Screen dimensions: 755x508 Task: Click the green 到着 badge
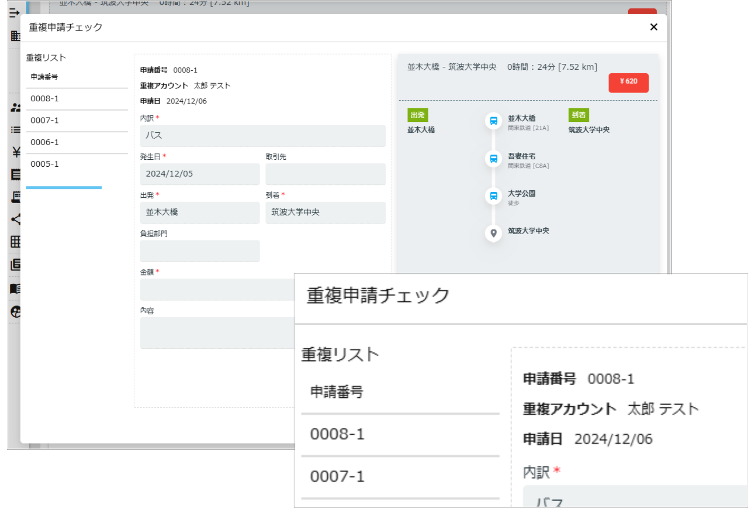pos(579,115)
